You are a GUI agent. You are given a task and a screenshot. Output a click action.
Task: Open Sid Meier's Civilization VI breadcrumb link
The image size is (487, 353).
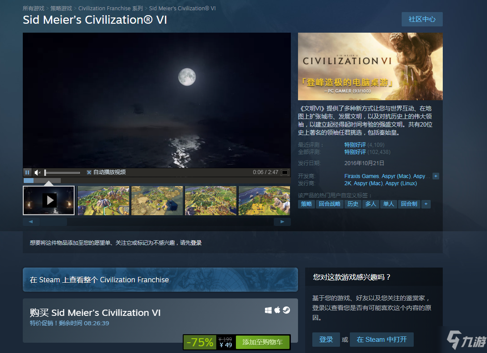click(182, 9)
